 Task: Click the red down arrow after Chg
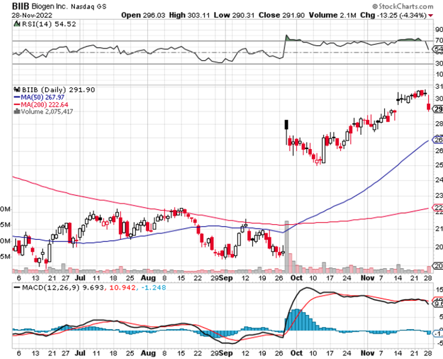[x=431, y=15]
